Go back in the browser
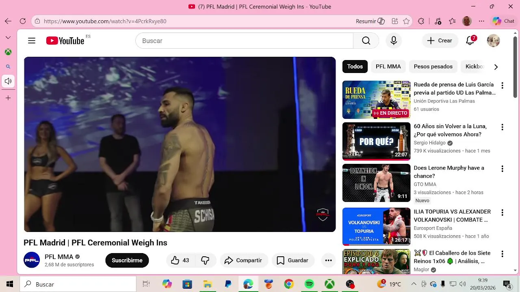This screenshot has width=520, height=292. pyautogui.click(x=8, y=21)
